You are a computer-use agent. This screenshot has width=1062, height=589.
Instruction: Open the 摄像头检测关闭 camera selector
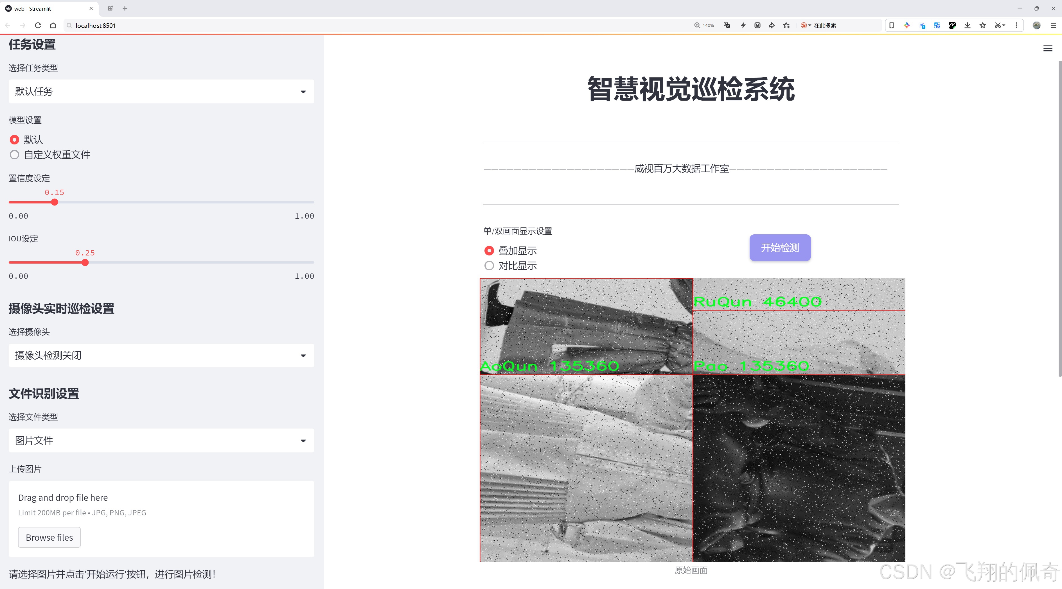point(161,355)
